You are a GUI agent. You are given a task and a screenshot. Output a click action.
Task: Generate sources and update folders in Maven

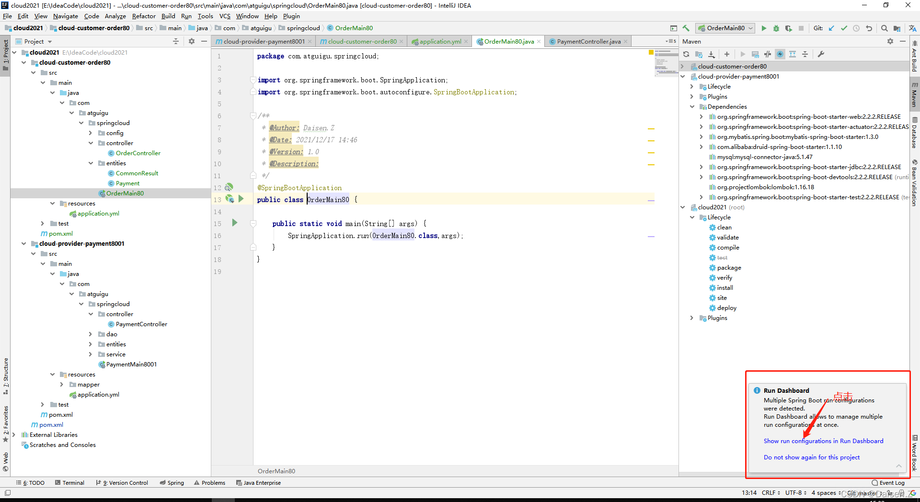pos(699,54)
